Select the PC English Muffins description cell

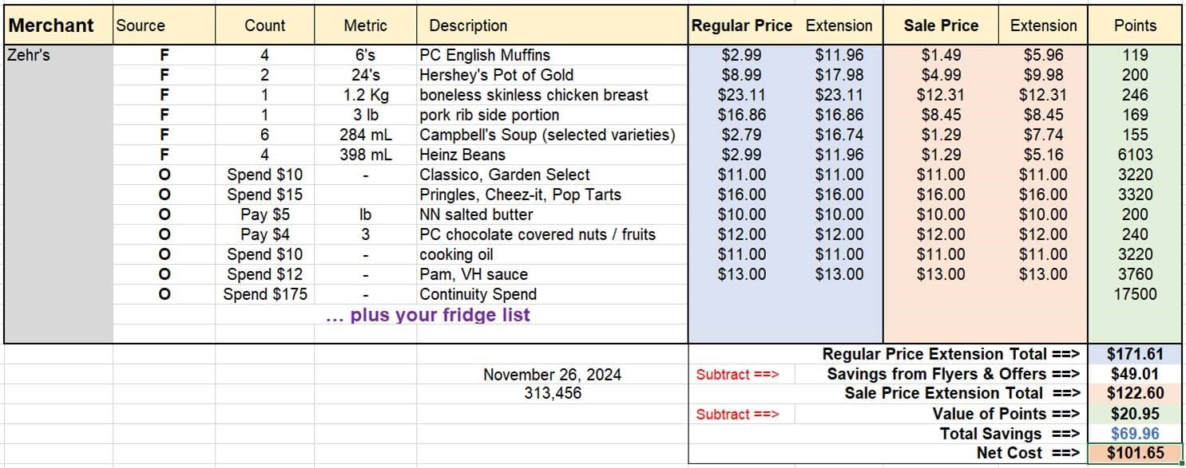coord(552,55)
